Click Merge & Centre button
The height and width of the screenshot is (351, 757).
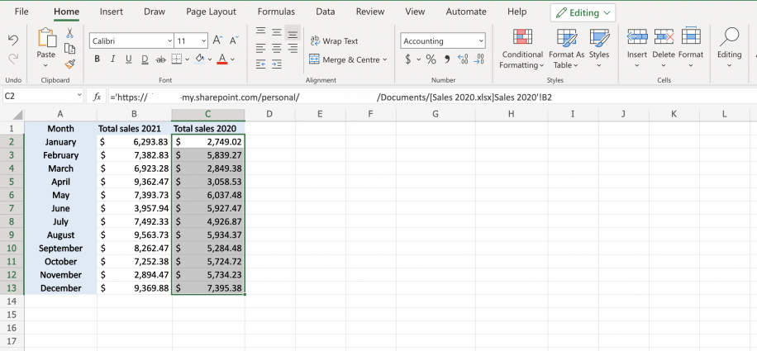point(345,59)
